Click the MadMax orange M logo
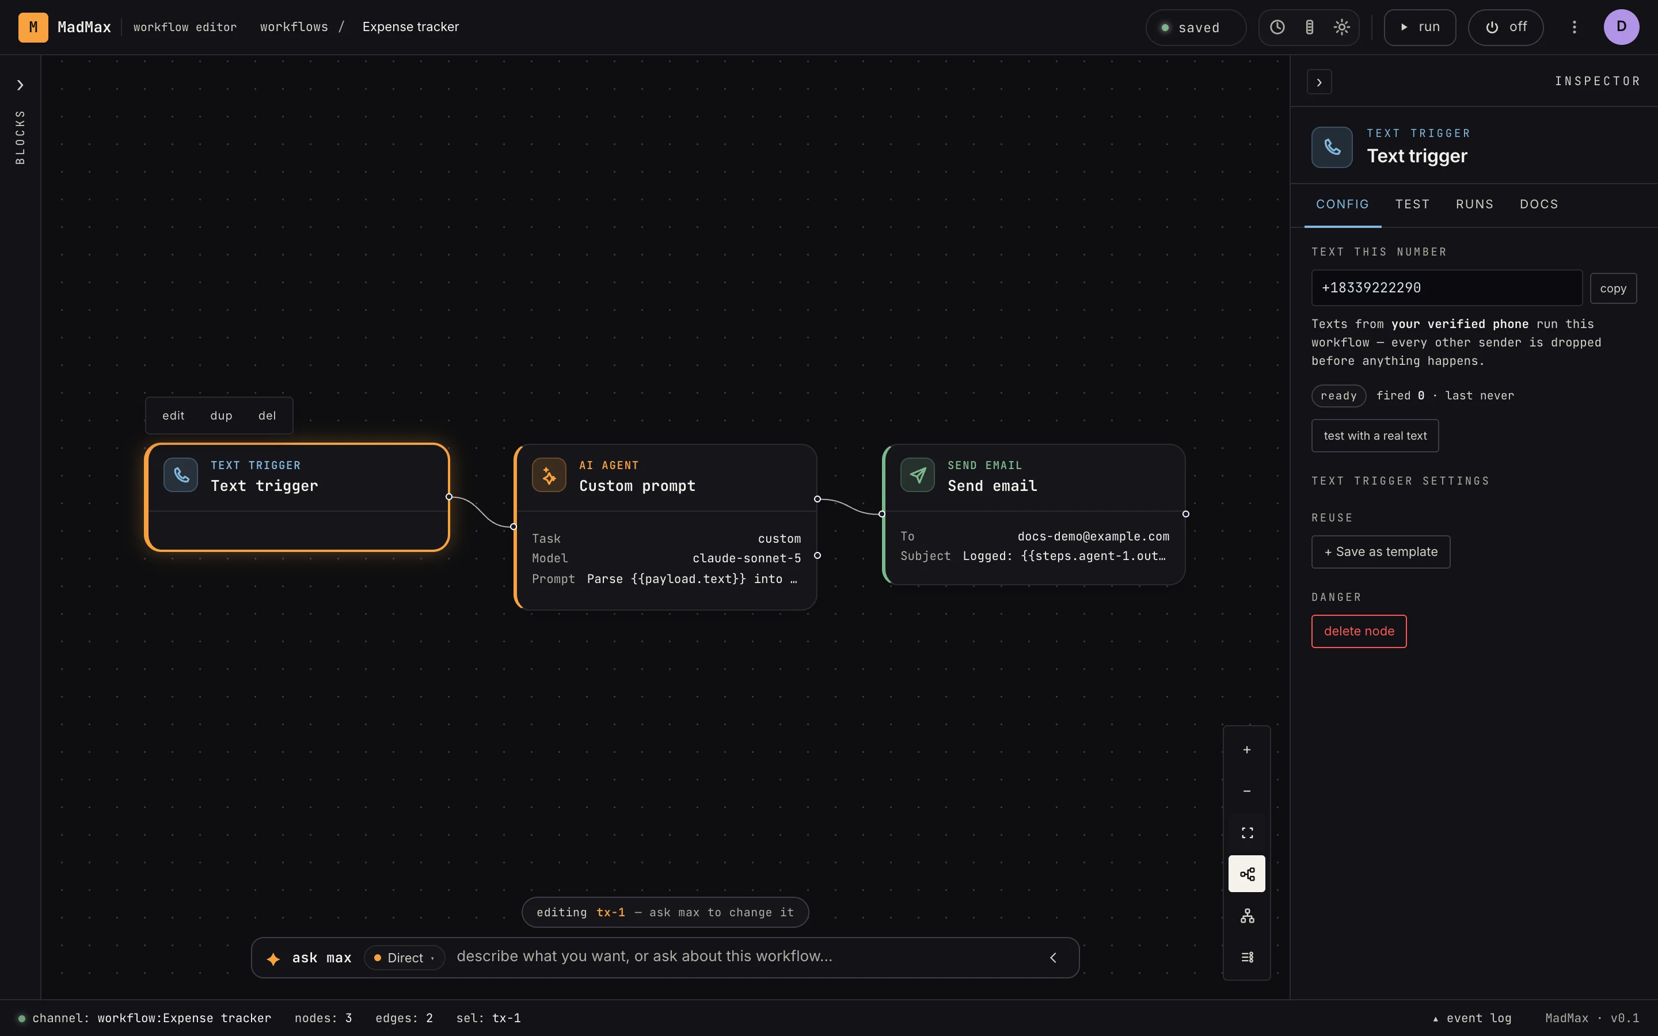Viewport: 1658px width, 1036px height. click(33, 28)
